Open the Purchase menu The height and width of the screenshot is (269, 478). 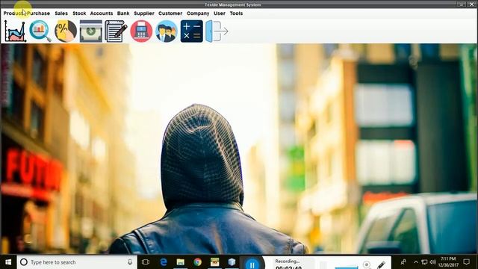(x=38, y=13)
